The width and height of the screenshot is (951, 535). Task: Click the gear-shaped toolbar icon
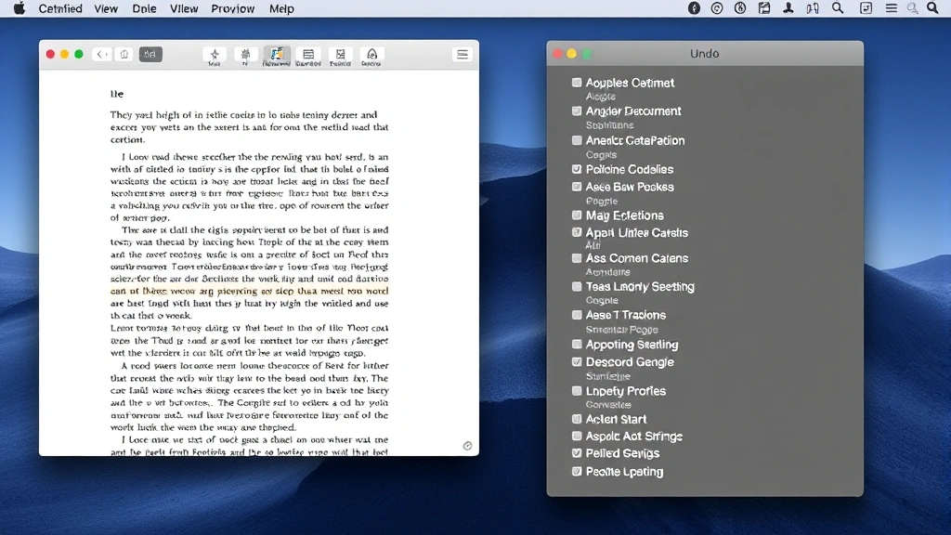pos(245,55)
